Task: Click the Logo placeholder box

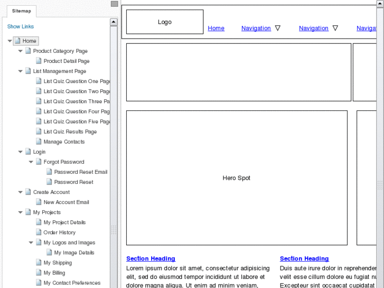Action: tap(165, 22)
